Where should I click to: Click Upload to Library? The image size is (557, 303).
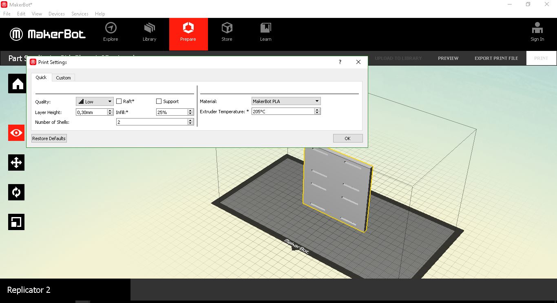click(398, 58)
